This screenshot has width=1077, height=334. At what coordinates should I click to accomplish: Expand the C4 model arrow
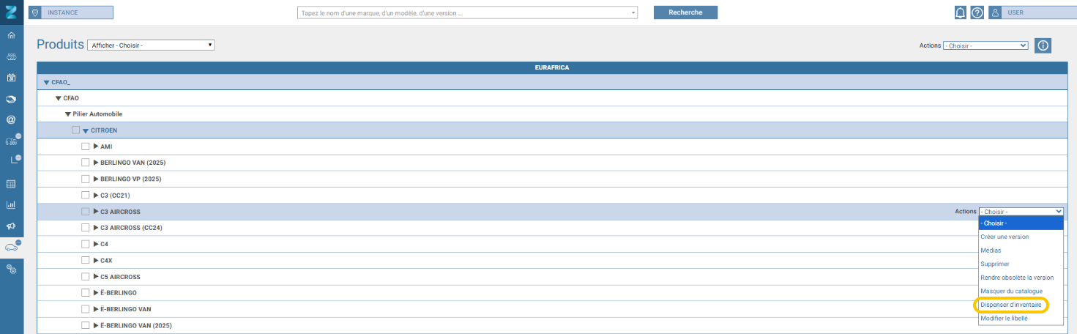pyautogui.click(x=96, y=244)
